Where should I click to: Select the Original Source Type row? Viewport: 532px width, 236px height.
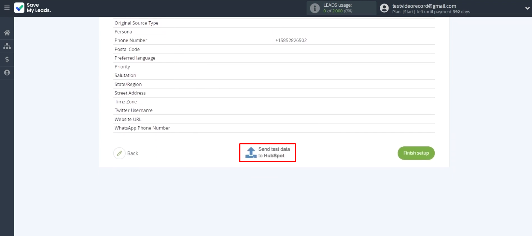[274, 23]
